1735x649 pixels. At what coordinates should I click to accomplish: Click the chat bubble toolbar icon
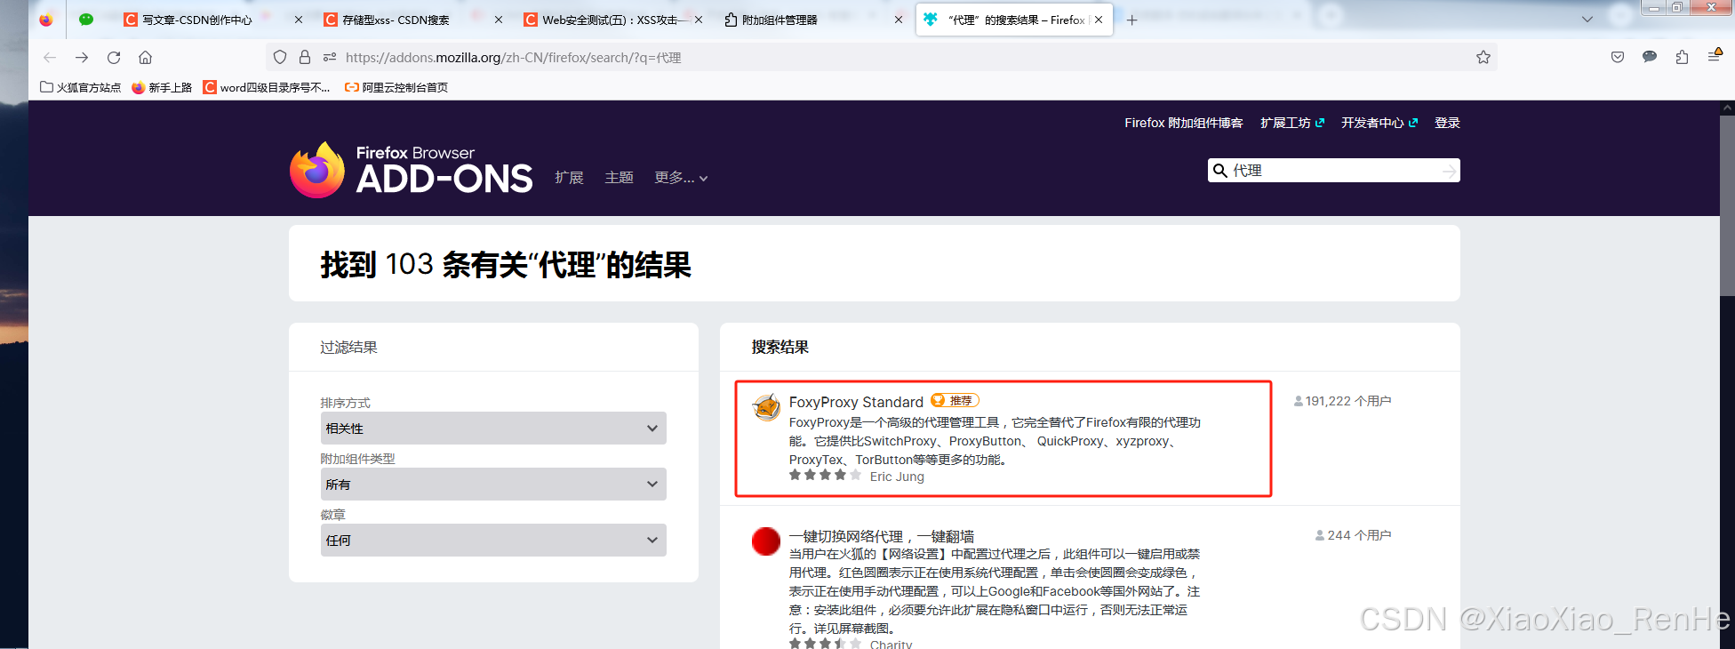click(x=1650, y=57)
